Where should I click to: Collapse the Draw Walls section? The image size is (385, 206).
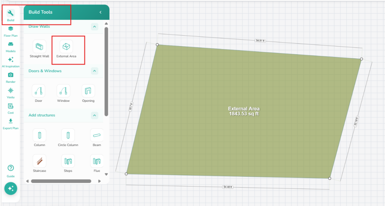tap(94, 27)
